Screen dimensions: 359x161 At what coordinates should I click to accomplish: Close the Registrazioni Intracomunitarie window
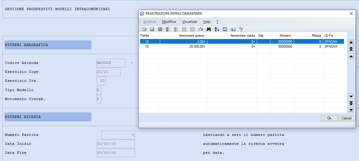click(351, 14)
